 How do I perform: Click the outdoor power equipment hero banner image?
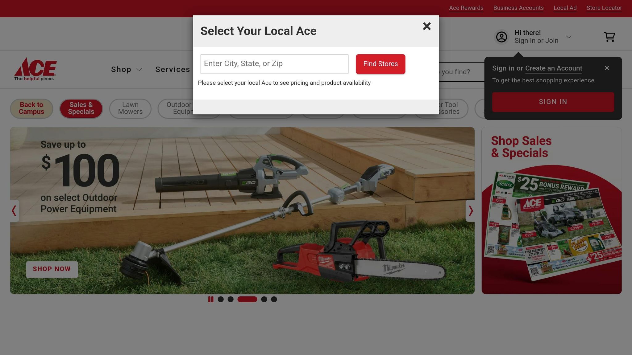tap(242, 210)
